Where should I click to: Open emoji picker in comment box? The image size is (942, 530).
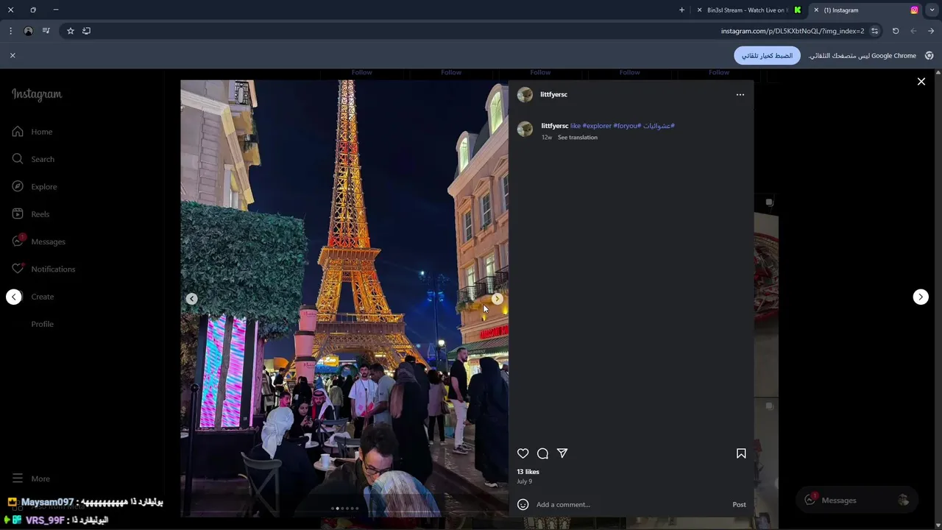point(523,504)
